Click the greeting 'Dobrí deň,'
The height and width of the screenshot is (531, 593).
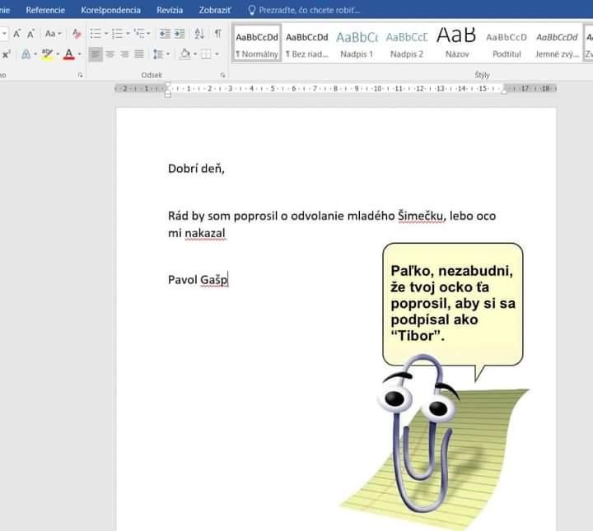click(196, 169)
